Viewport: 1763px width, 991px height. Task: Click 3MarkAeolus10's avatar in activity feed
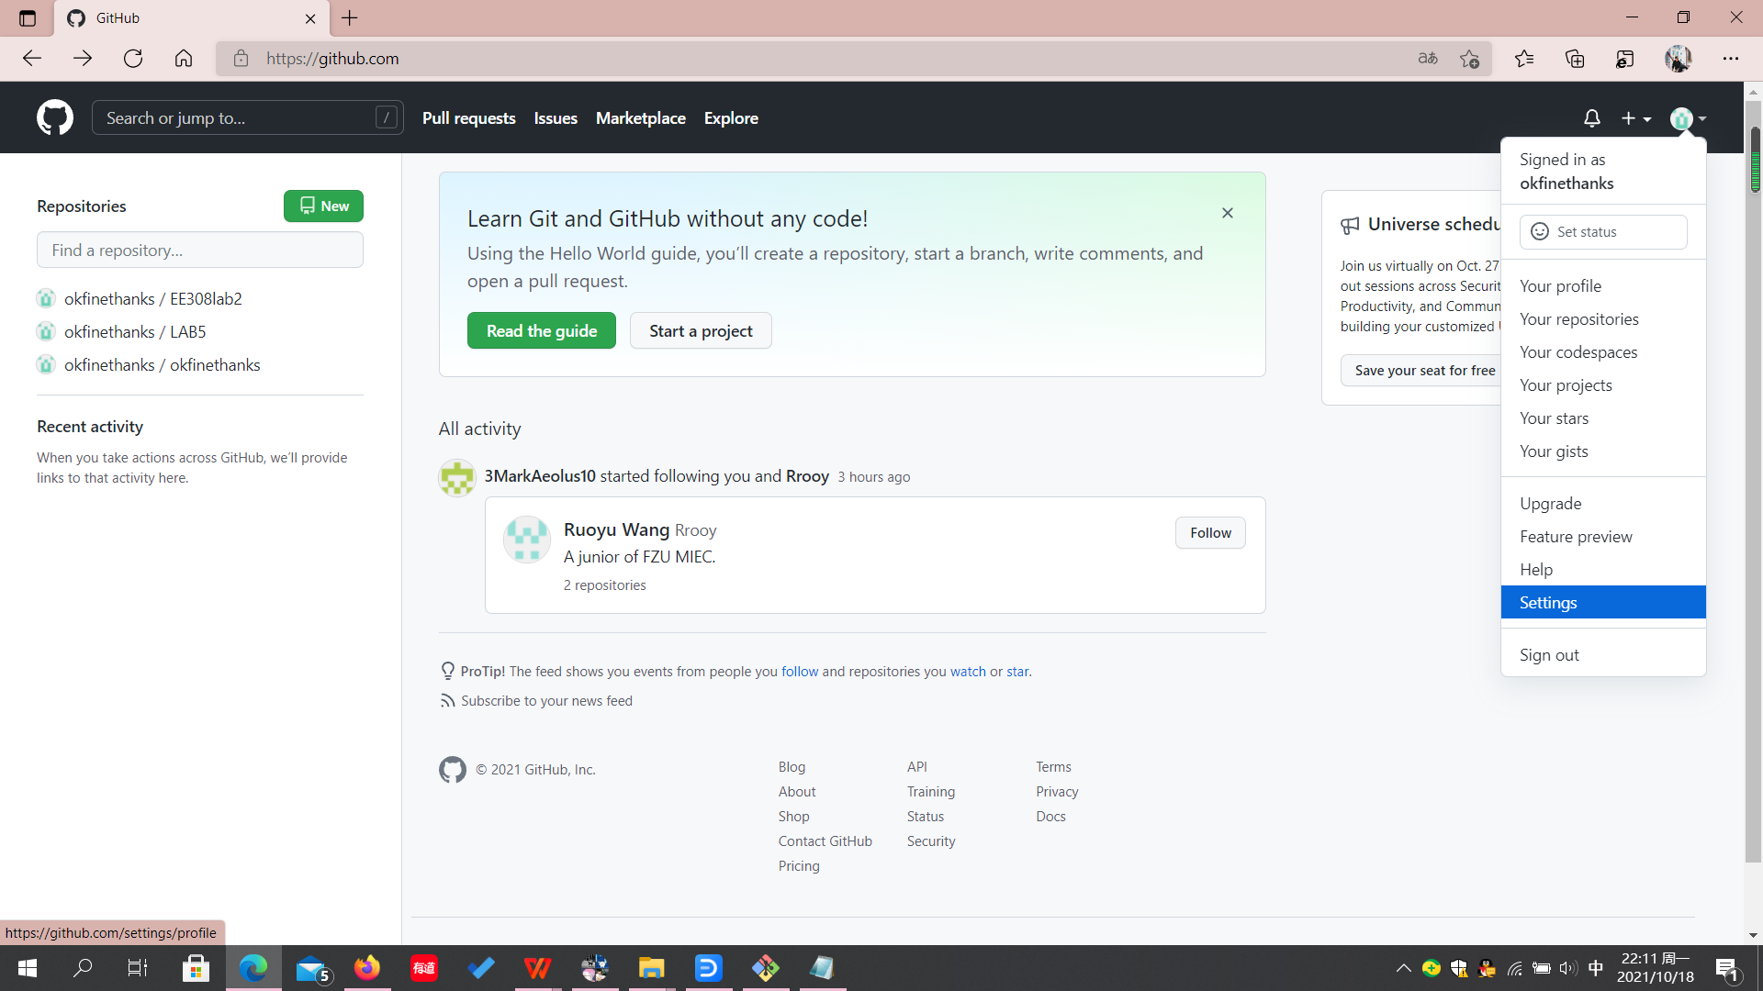click(x=456, y=478)
